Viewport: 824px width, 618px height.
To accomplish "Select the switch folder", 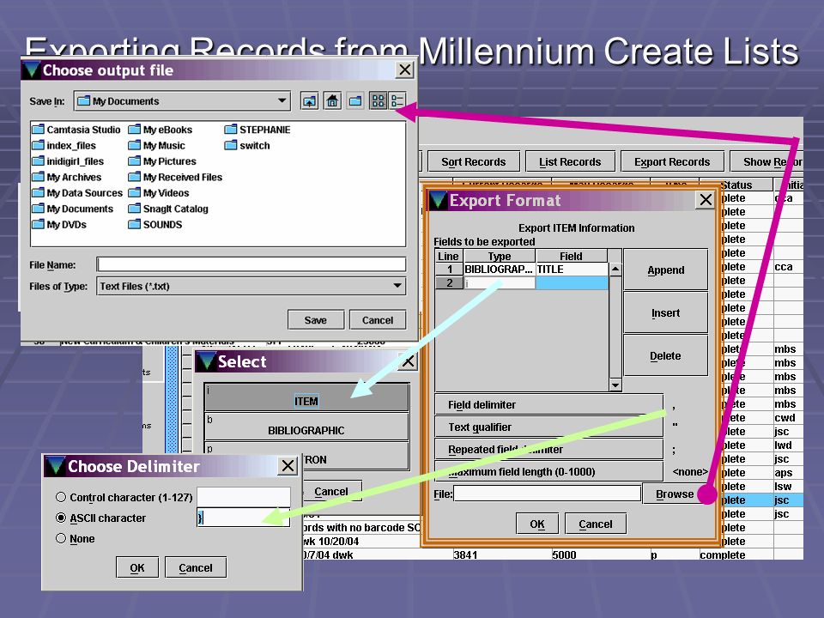I will click(x=247, y=146).
